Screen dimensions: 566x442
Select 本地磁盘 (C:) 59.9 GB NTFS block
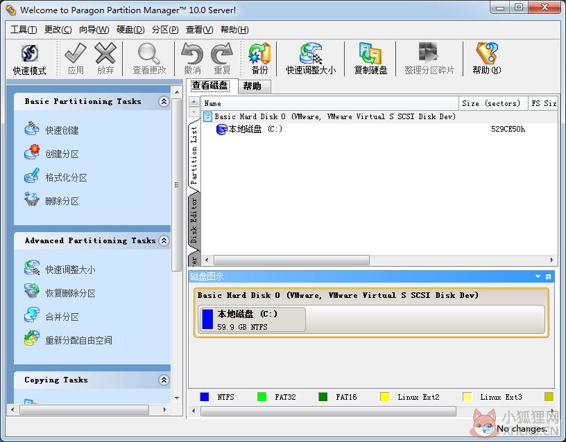[252, 319]
